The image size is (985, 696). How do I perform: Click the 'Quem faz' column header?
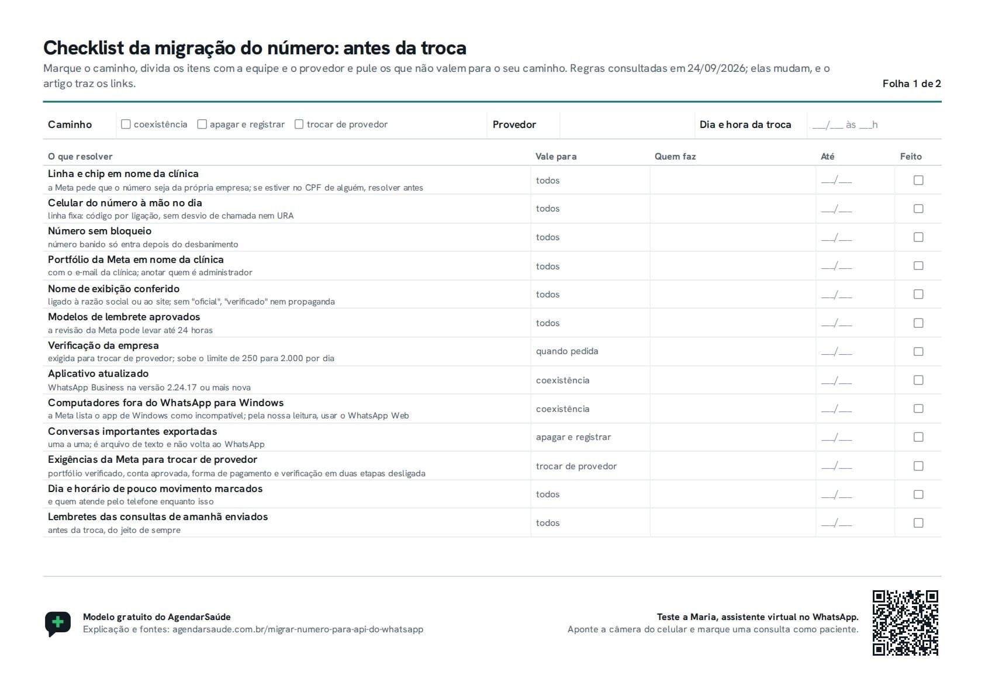pos(675,156)
